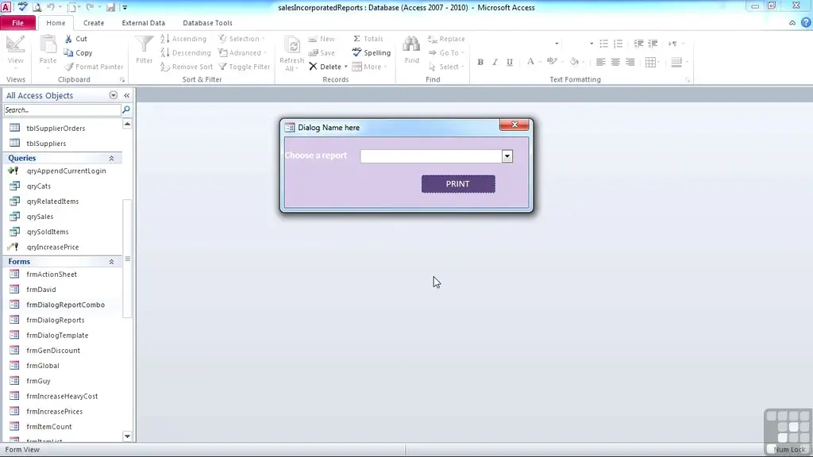Open the Select dropdown in Find group
The image size is (813, 457).
(x=446, y=67)
